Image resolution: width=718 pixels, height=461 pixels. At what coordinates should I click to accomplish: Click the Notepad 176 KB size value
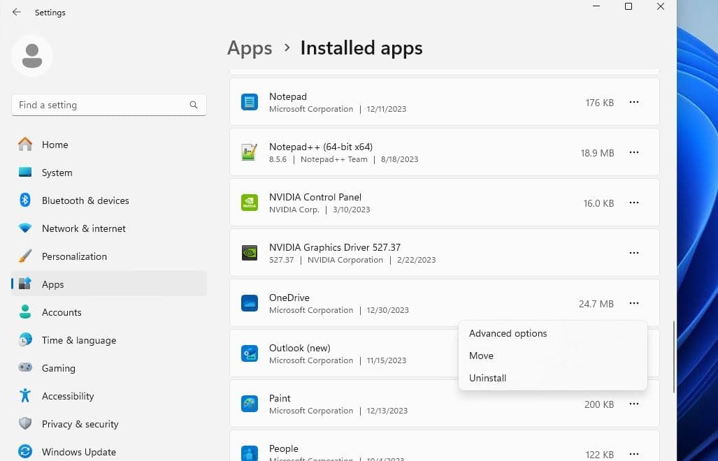click(599, 103)
